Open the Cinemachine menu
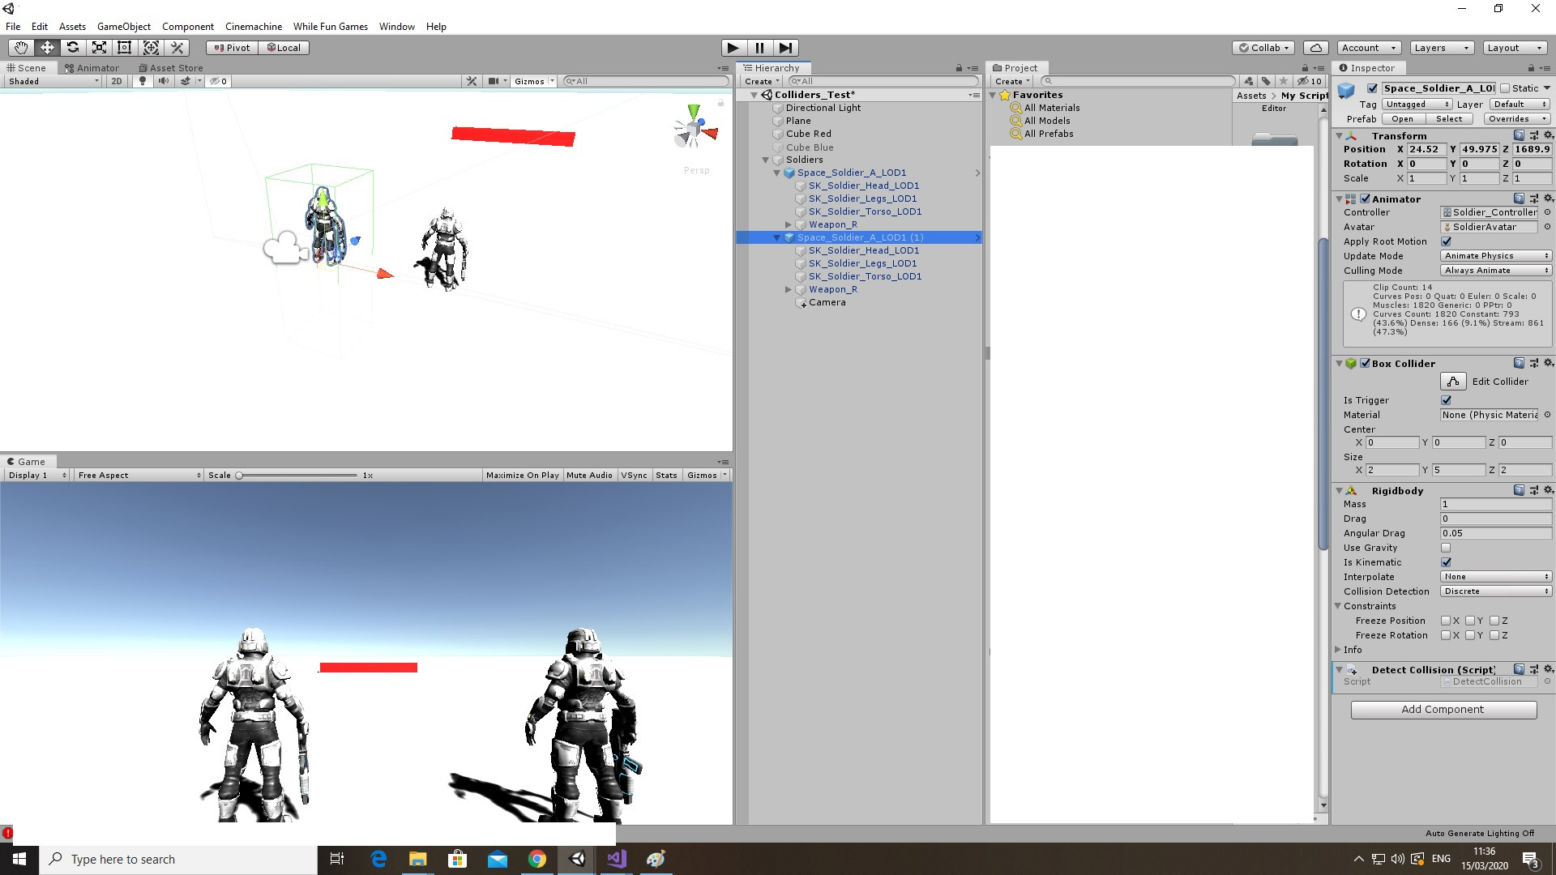Screen dimensions: 1556x875 (x=253, y=26)
